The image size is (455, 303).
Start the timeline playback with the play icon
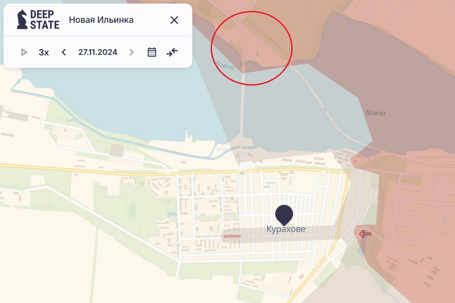click(x=24, y=52)
